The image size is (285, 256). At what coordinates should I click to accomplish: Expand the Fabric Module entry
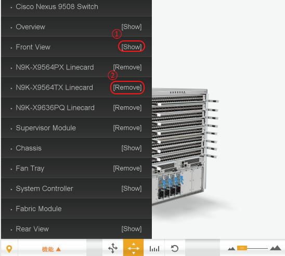coord(38,209)
